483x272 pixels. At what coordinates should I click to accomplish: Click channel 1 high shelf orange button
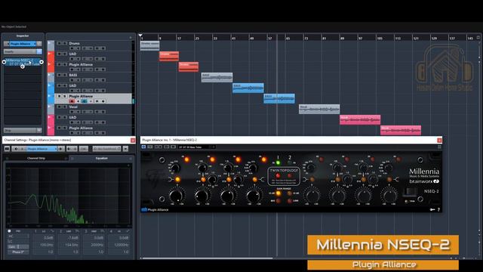[x=255, y=179]
